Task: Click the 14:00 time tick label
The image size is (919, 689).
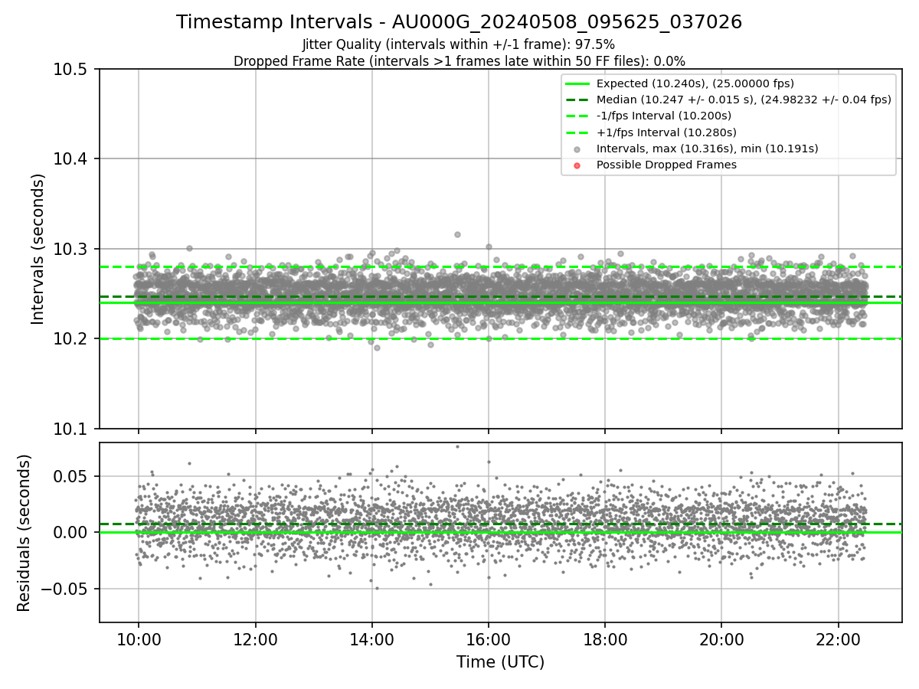Action: (371, 638)
